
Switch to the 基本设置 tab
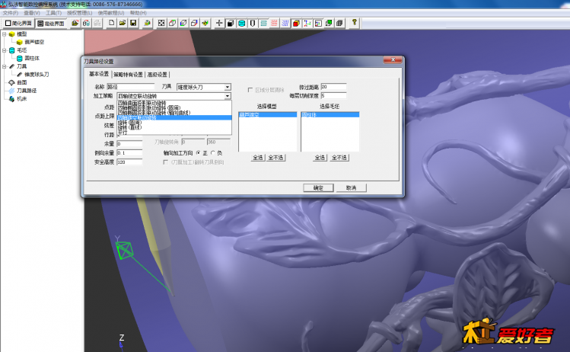pos(99,74)
